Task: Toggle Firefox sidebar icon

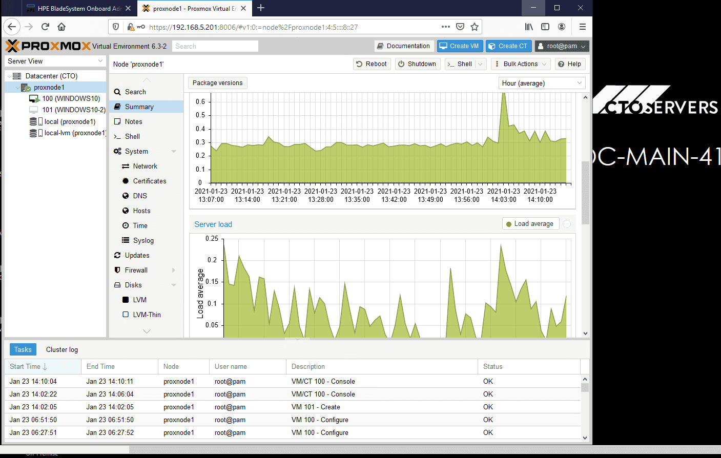Action: pos(545,27)
